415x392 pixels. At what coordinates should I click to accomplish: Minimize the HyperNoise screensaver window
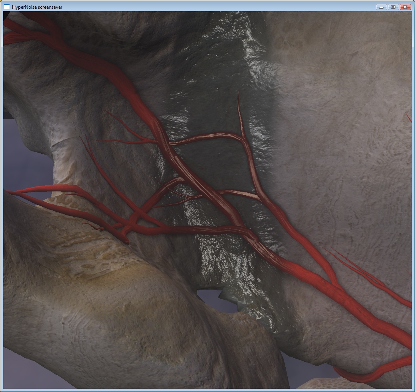[381, 7]
